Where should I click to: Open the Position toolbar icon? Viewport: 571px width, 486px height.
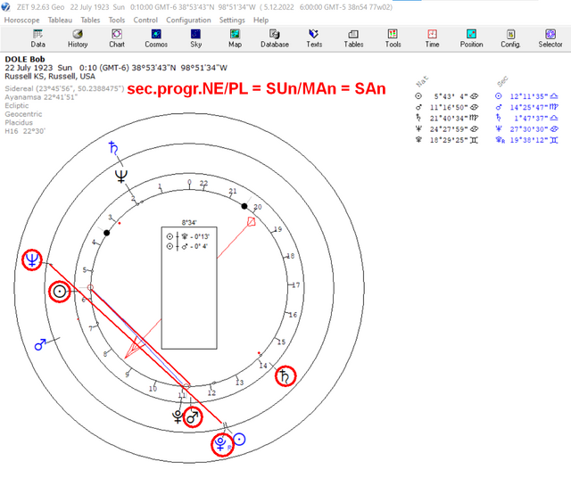tap(472, 38)
